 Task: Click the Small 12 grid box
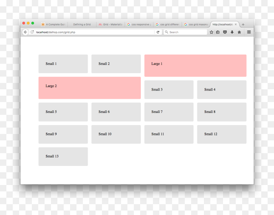222,134
